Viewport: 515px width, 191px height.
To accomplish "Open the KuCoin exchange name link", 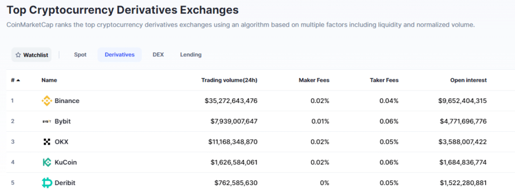I will [66, 162].
